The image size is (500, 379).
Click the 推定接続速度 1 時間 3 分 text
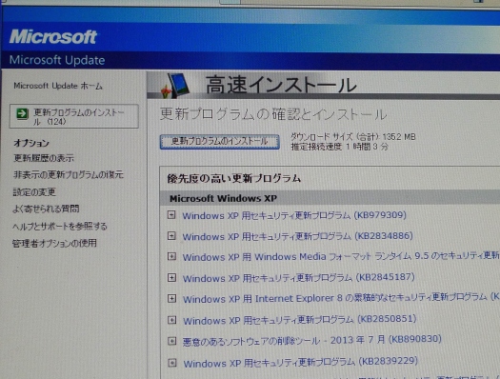tap(339, 147)
